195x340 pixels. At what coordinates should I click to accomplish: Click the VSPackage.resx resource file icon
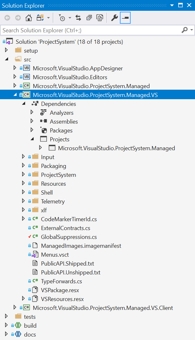[x=35, y=290]
